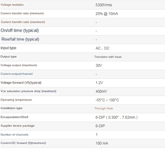
Task: Click the Voltage-forward (Vf)(typical) label
Action: (21, 83)
